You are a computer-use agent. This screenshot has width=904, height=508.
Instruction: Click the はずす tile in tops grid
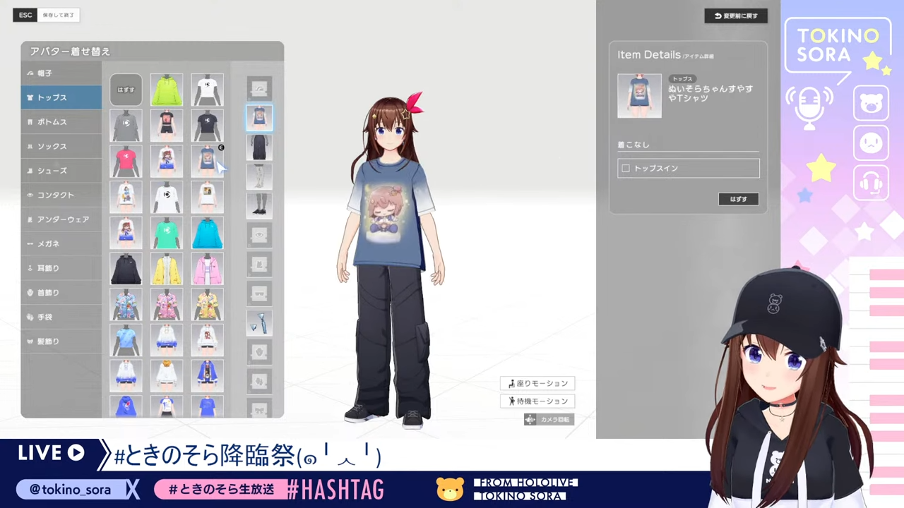coord(126,90)
